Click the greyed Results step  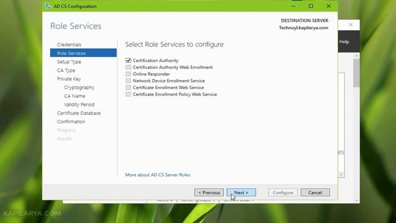pyautogui.click(x=64, y=139)
